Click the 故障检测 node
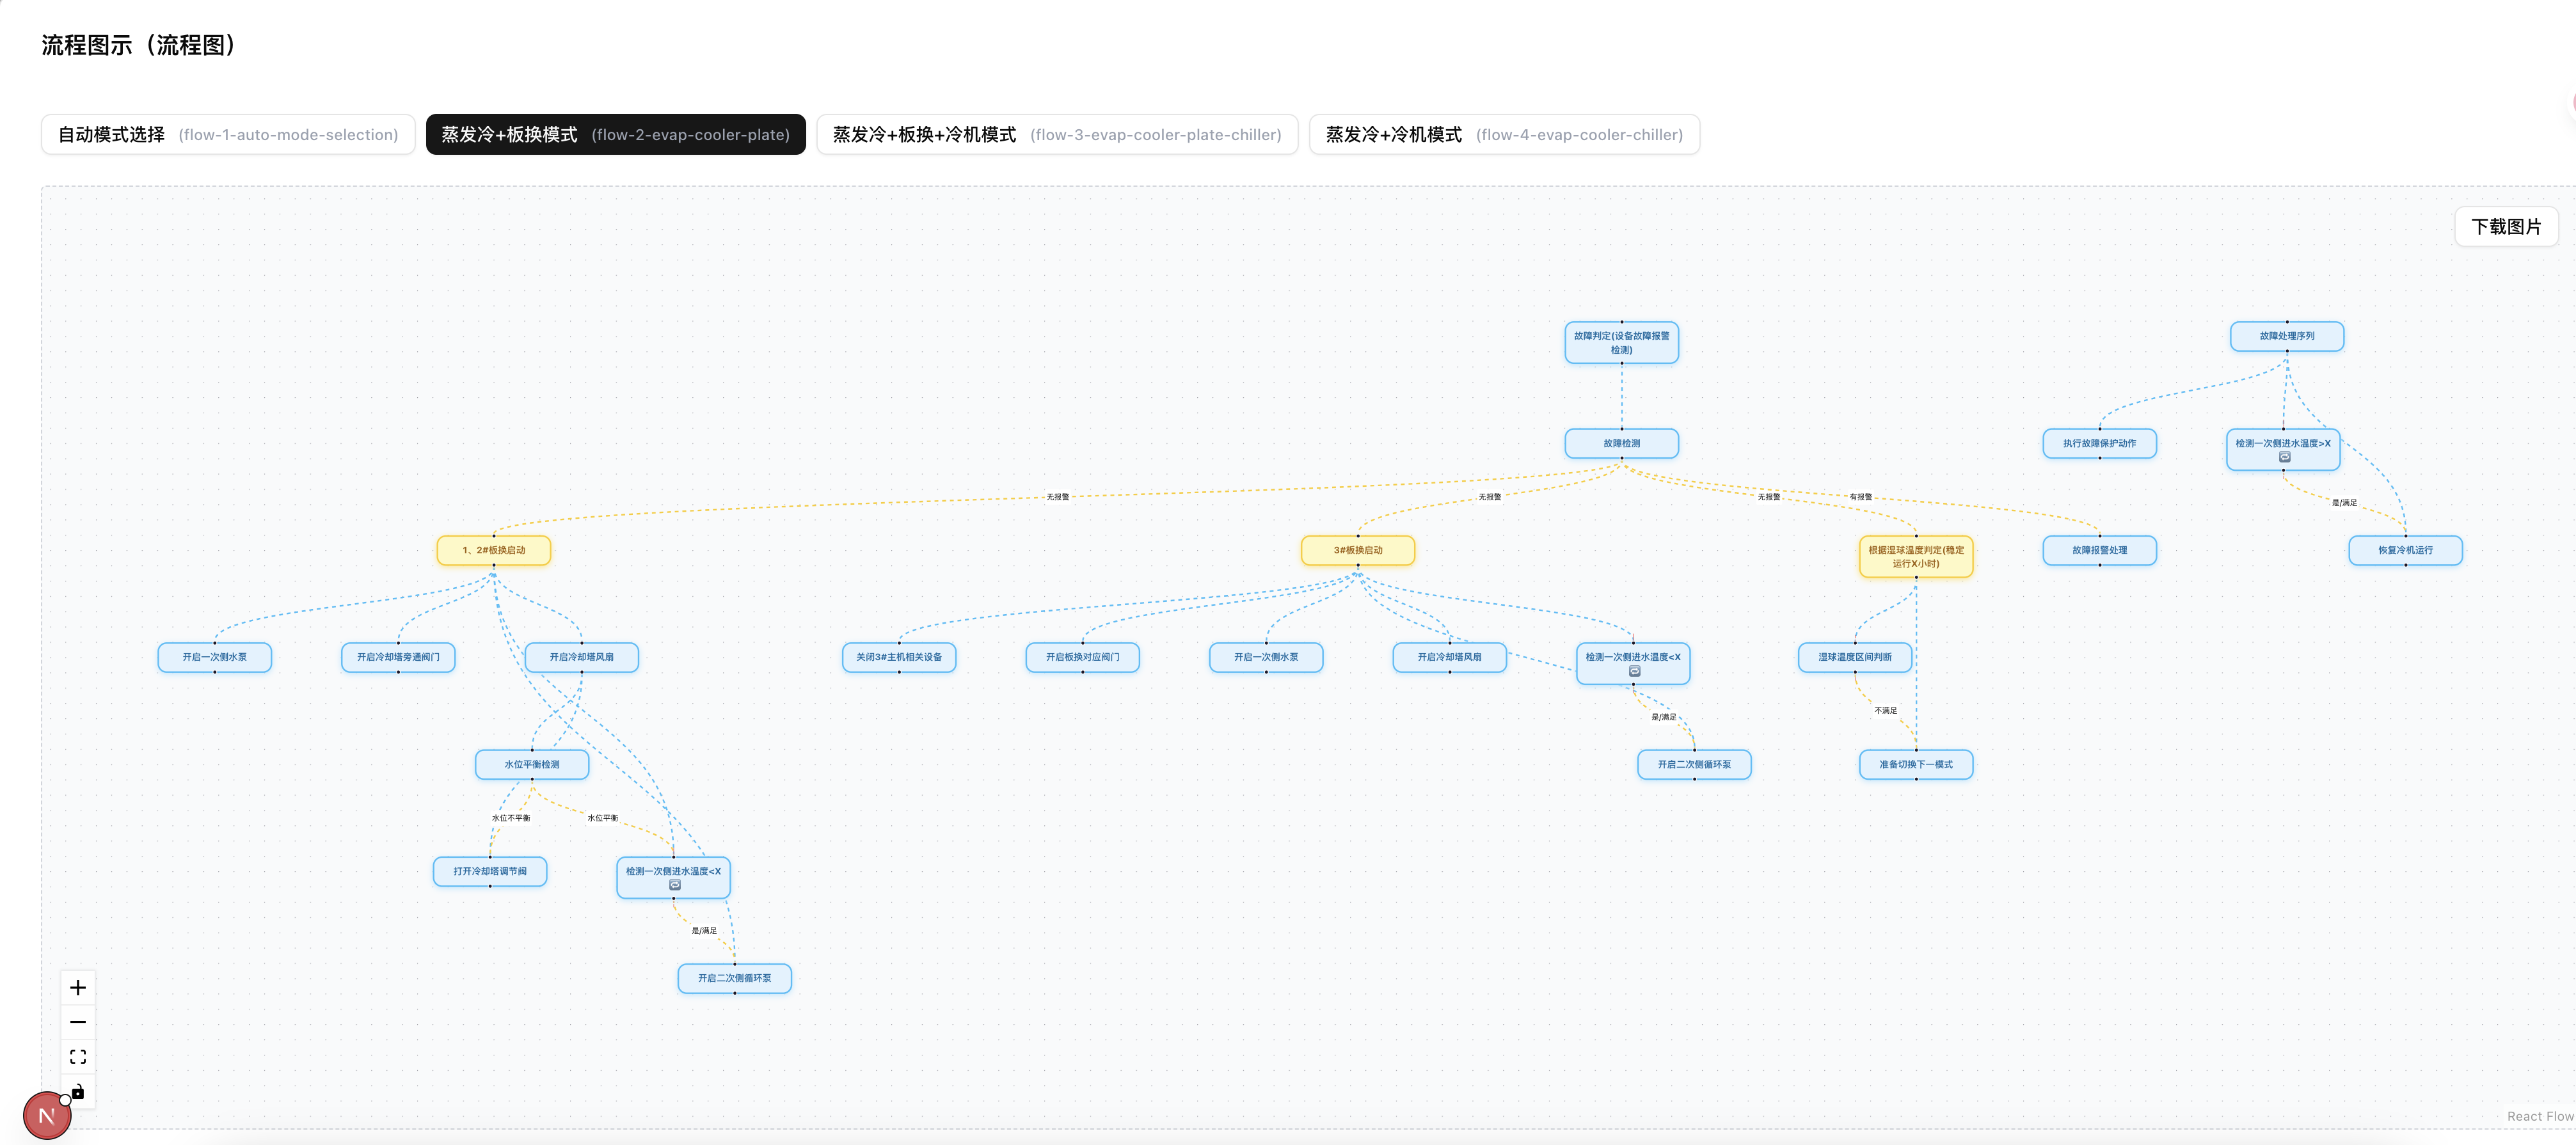The image size is (2576, 1145). coord(1621,443)
